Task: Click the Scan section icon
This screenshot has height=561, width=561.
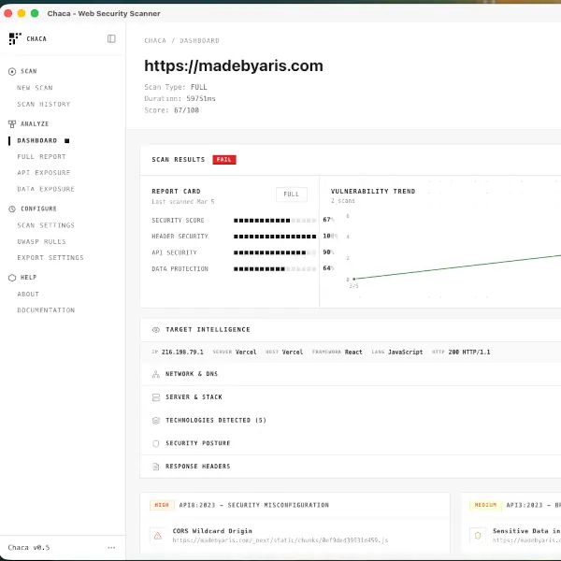Action: (x=12, y=71)
